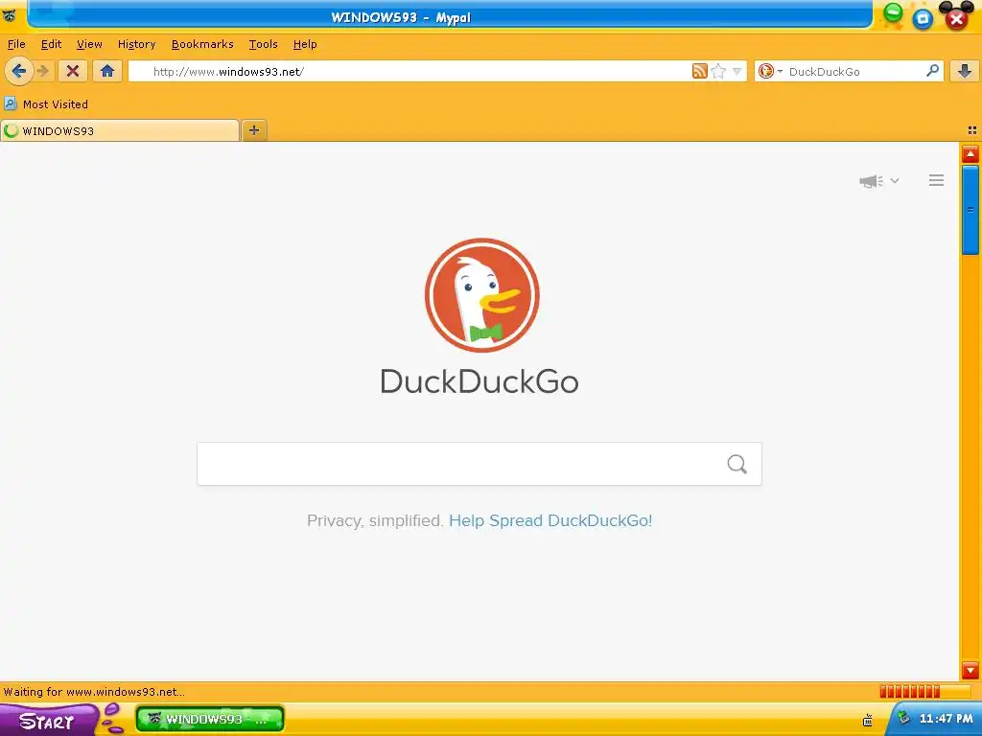Viewport: 982px width, 736px height.
Task: Click the green minimize window button
Action: [x=893, y=11]
